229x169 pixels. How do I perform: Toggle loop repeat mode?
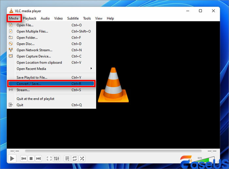(75, 159)
